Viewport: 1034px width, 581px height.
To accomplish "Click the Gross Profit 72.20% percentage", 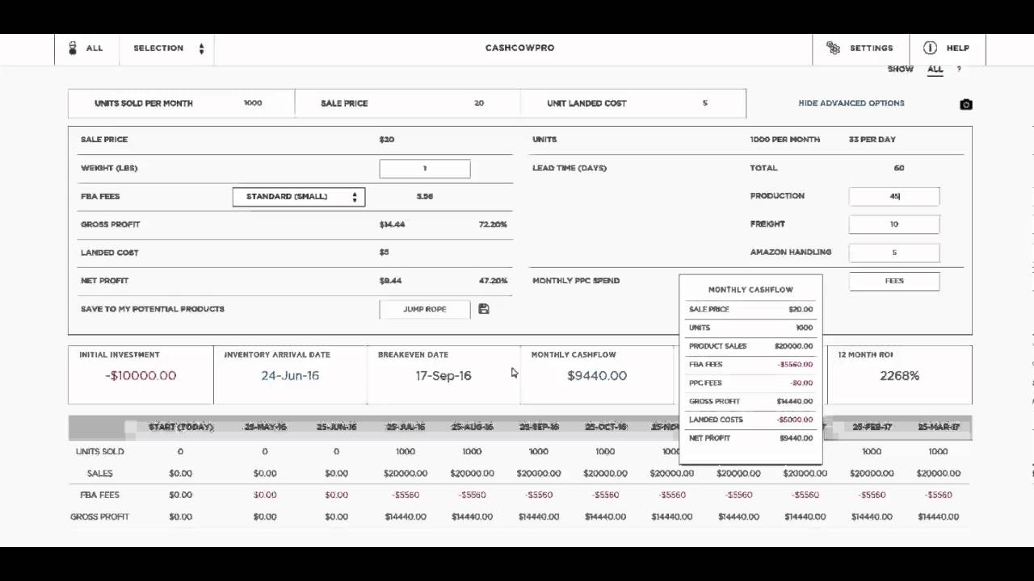I will 493,224.
